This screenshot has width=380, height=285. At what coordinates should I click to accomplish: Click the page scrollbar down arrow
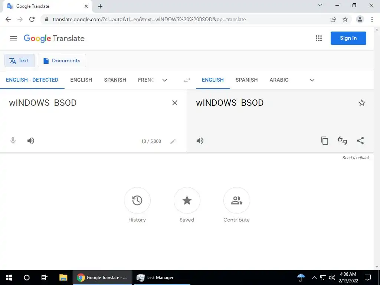[377, 267]
